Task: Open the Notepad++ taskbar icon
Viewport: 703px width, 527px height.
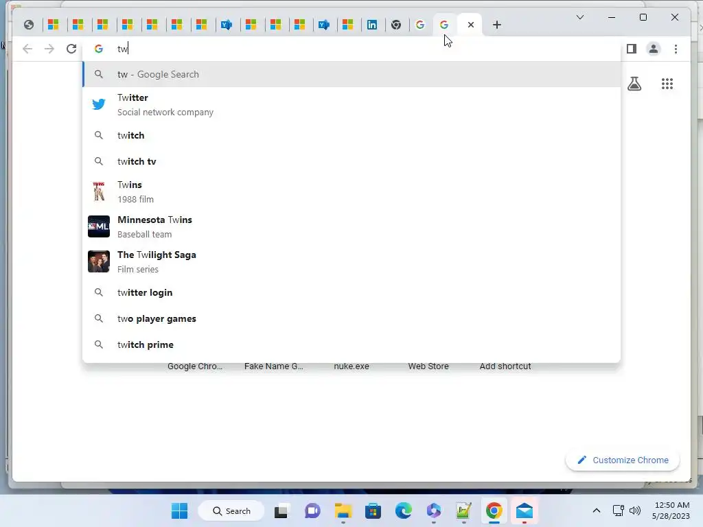Action: coord(463,511)
